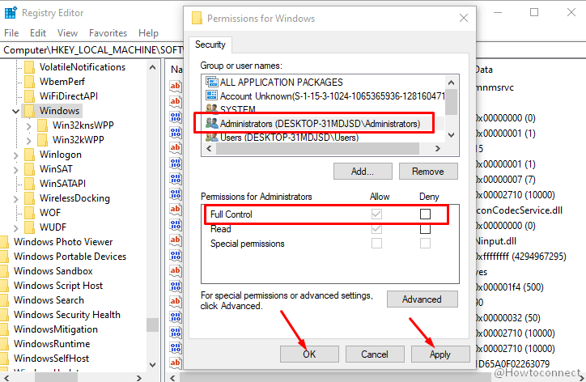Select the Security tab
This screenshot has width=586, height=382.
[x=210, y=45]
